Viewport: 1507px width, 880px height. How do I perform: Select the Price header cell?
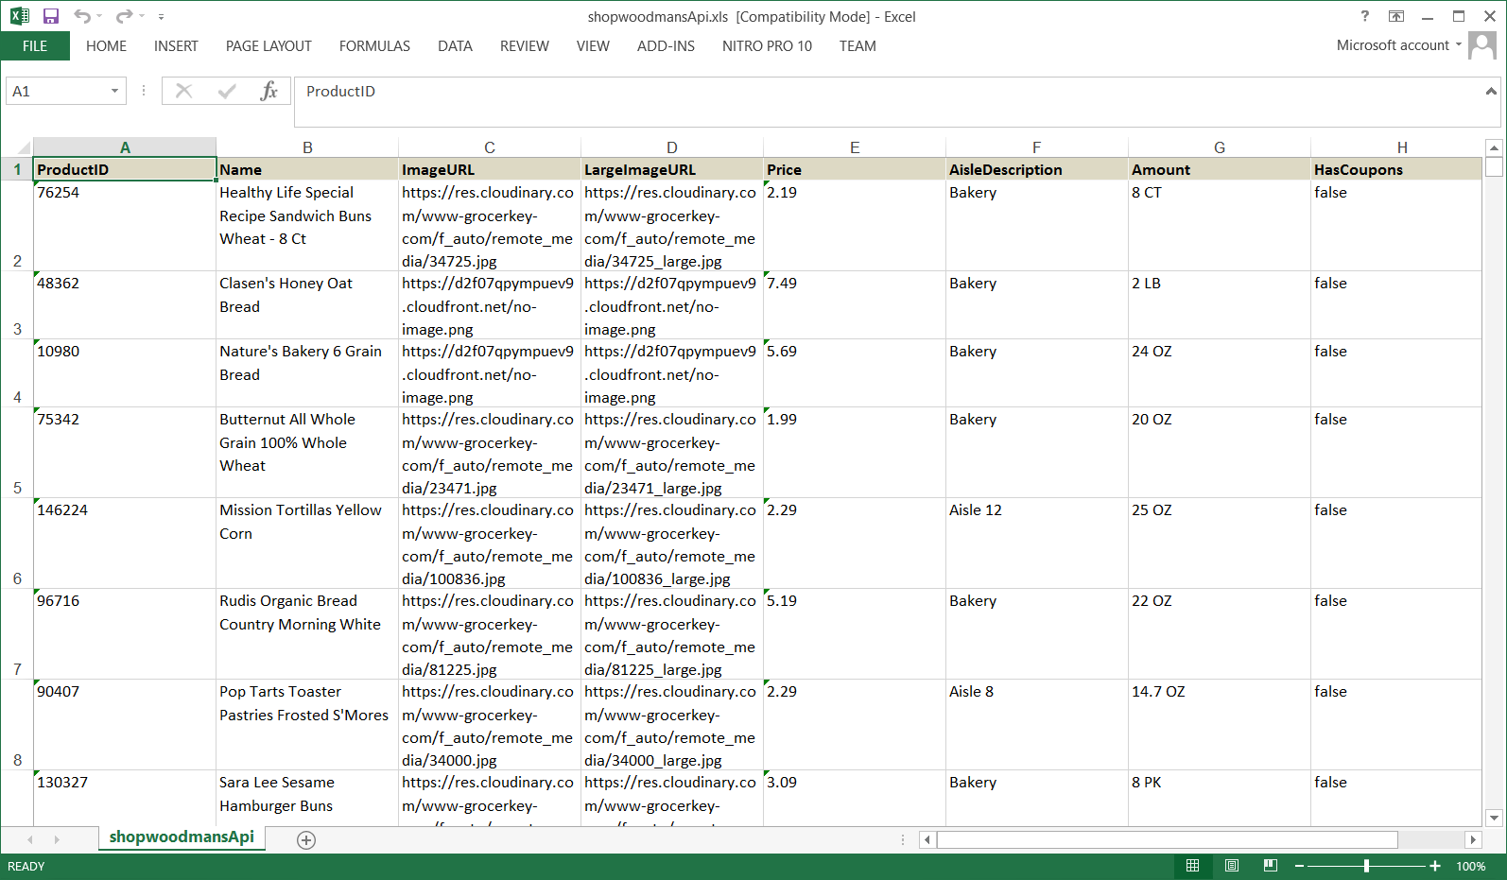point(854,169)
